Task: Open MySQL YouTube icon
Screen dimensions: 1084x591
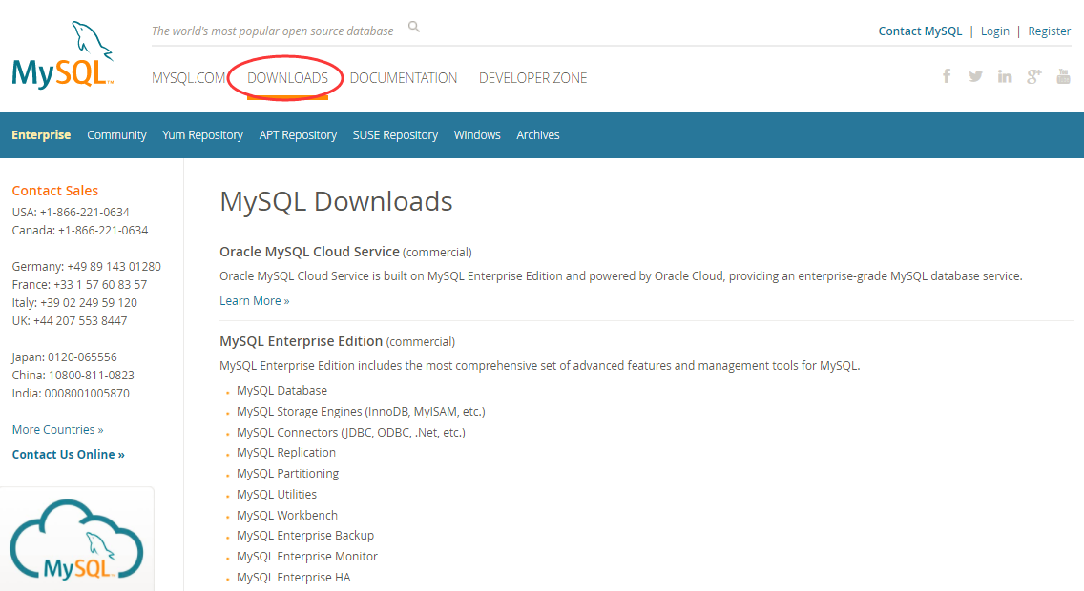Action: [1063, 76]
